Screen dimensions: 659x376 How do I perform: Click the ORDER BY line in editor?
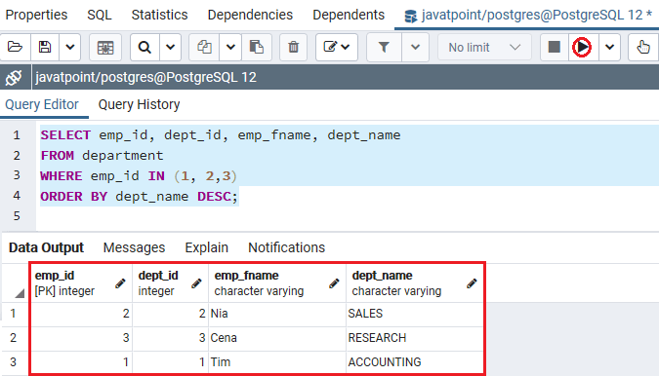[x=139, y=196]
